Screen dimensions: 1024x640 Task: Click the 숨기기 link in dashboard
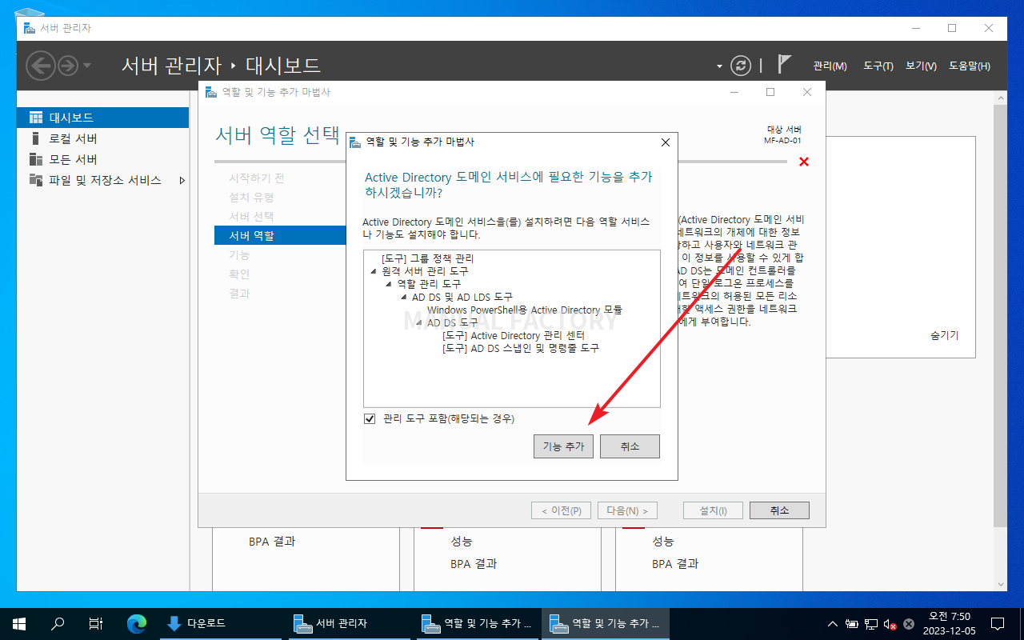944,335
